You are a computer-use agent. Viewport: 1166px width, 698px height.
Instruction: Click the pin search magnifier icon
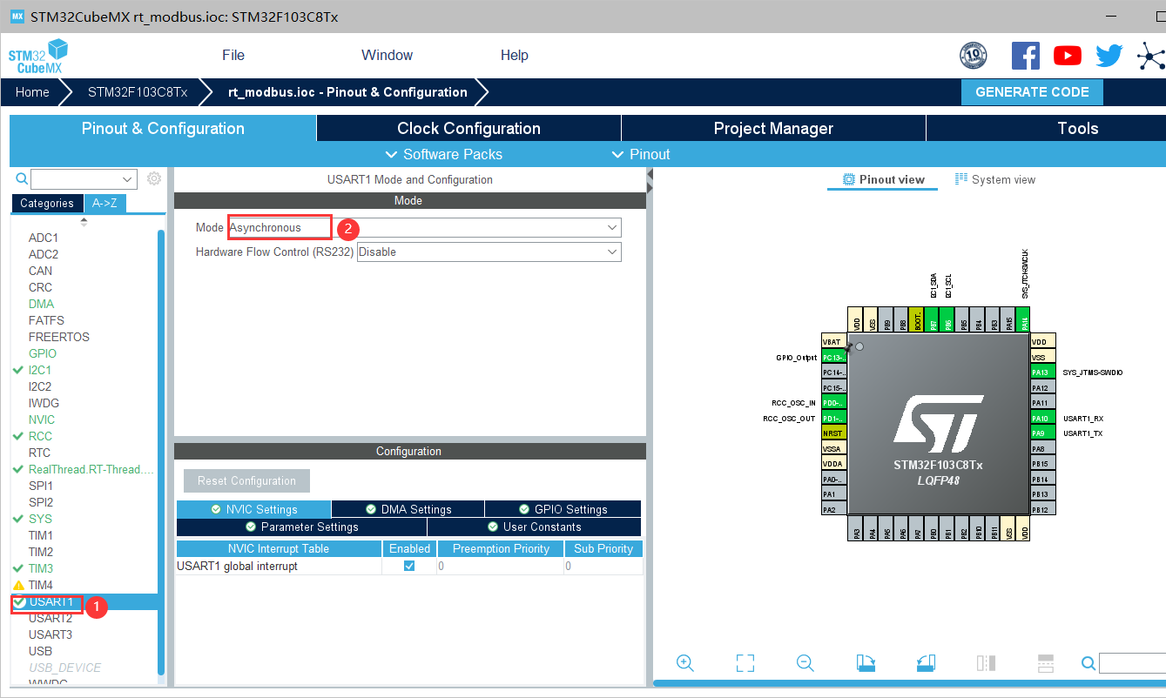(x=1088, y=663)
